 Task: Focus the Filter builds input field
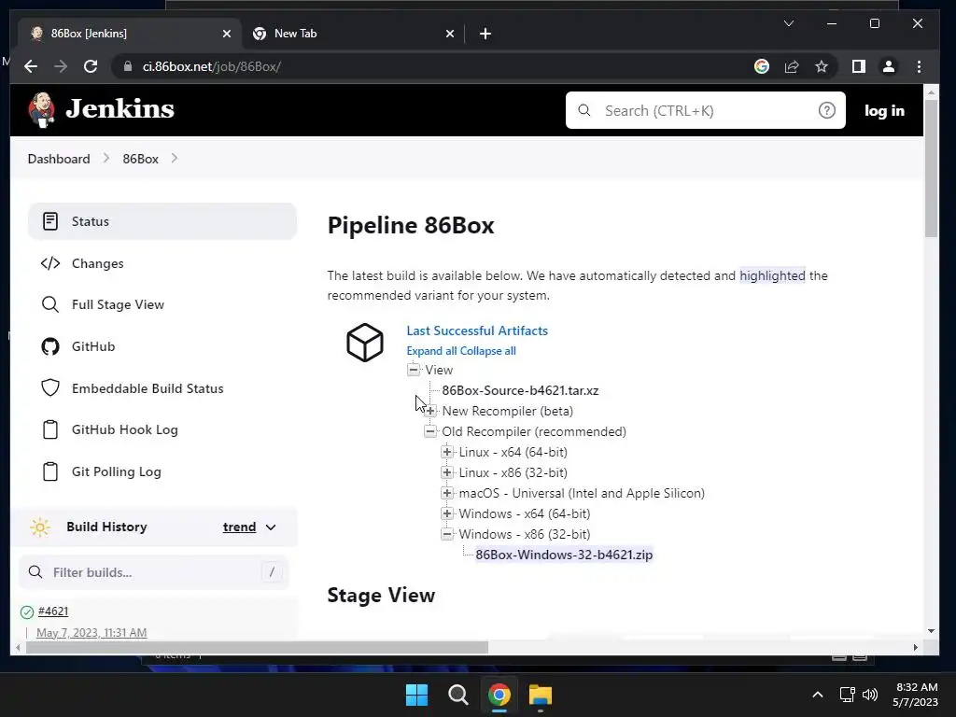(x=154, y=572)
